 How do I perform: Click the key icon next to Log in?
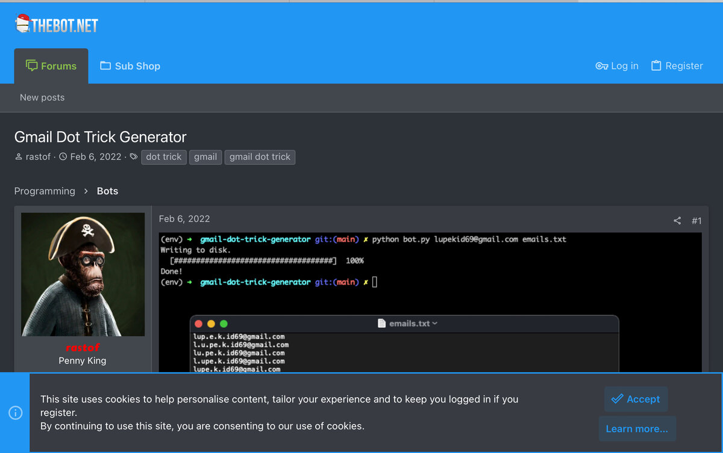coord(601,66)
